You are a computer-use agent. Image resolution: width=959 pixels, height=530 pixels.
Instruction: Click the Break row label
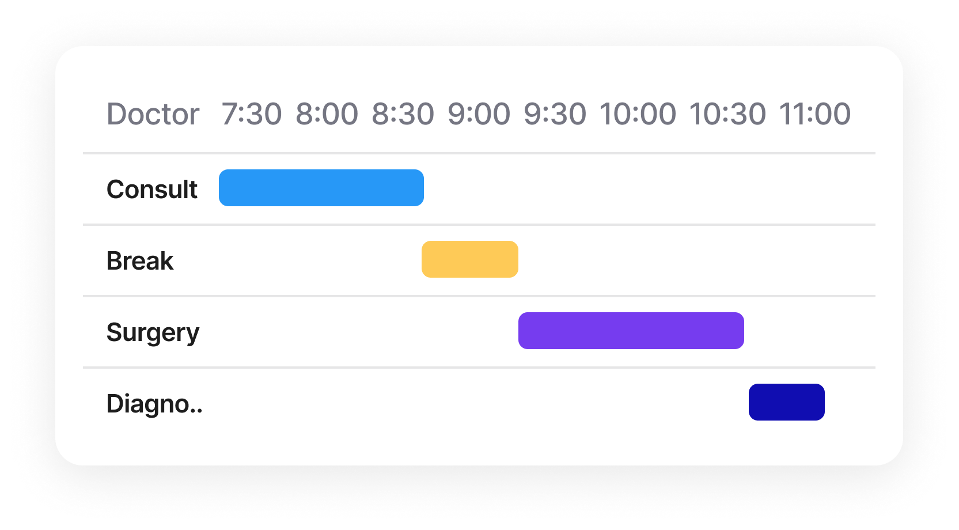140,261
